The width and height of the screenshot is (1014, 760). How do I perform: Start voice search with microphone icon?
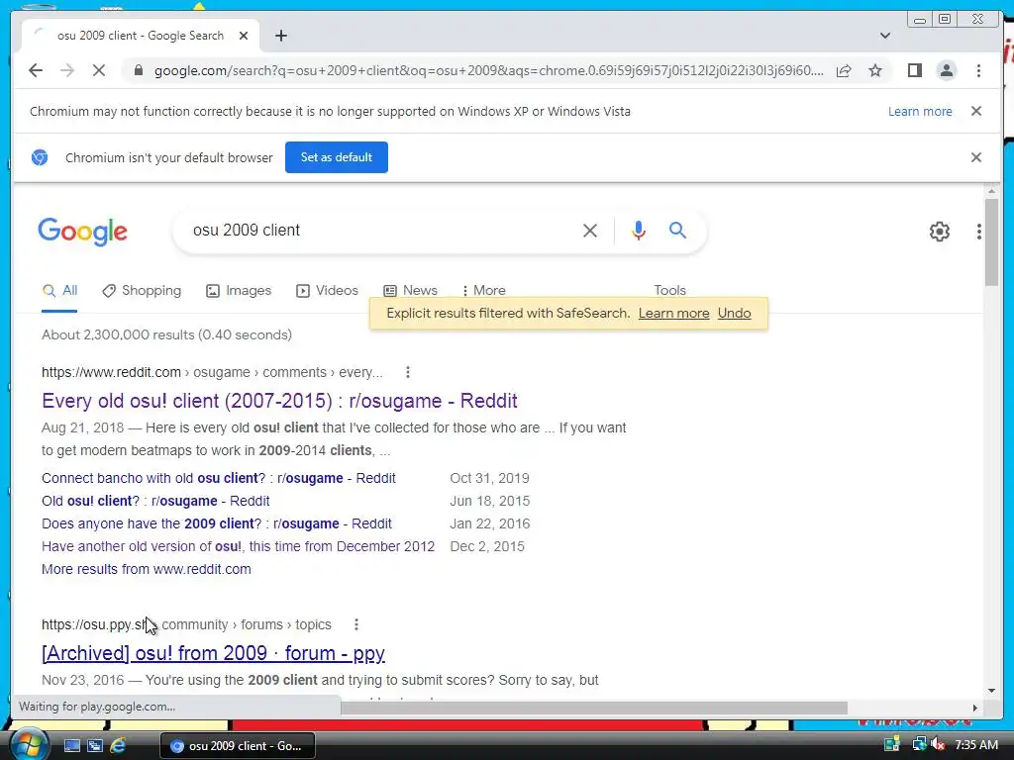coord(639,230)
